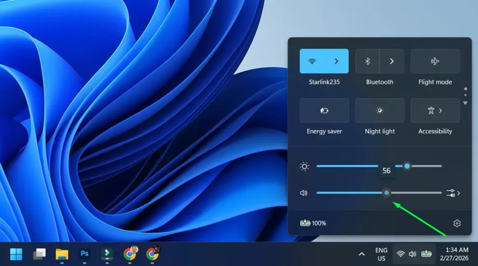Screen dimensions: 478x266
Task: Open the Accessibility options tile
Action: click(435, 110)
